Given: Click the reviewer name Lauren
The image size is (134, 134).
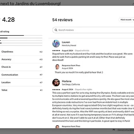Looking at the screenshot, I should click(x=66, y=42).
